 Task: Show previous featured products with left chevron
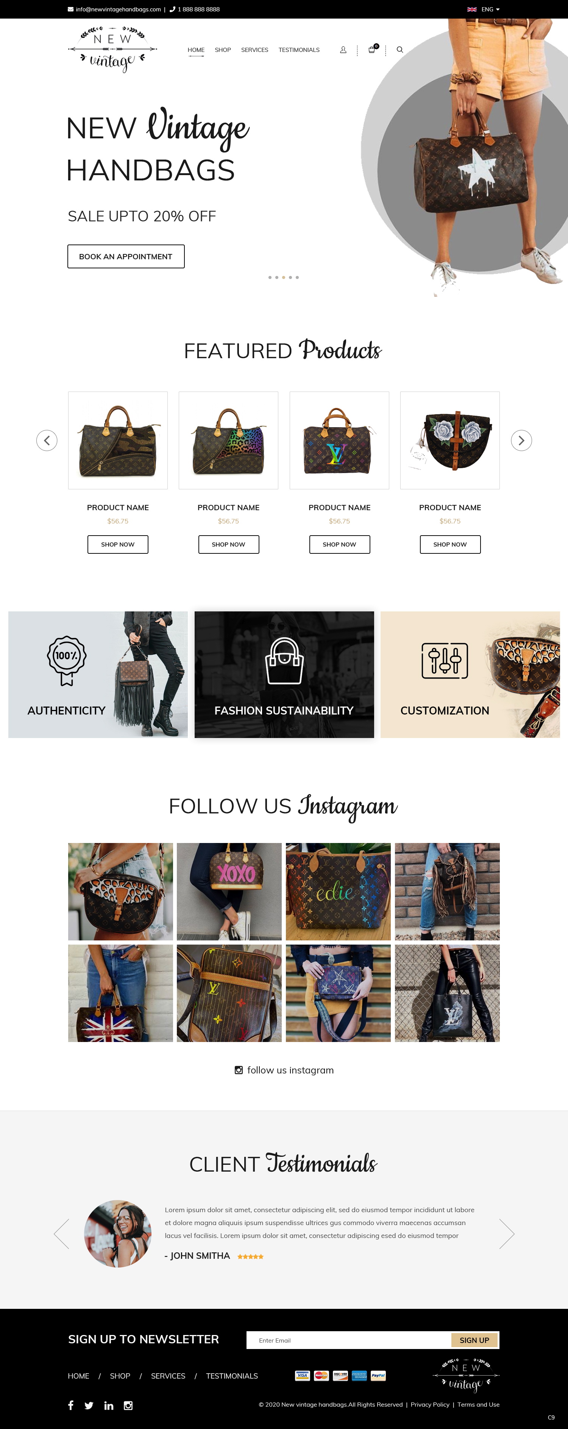(x=47, y=440)
